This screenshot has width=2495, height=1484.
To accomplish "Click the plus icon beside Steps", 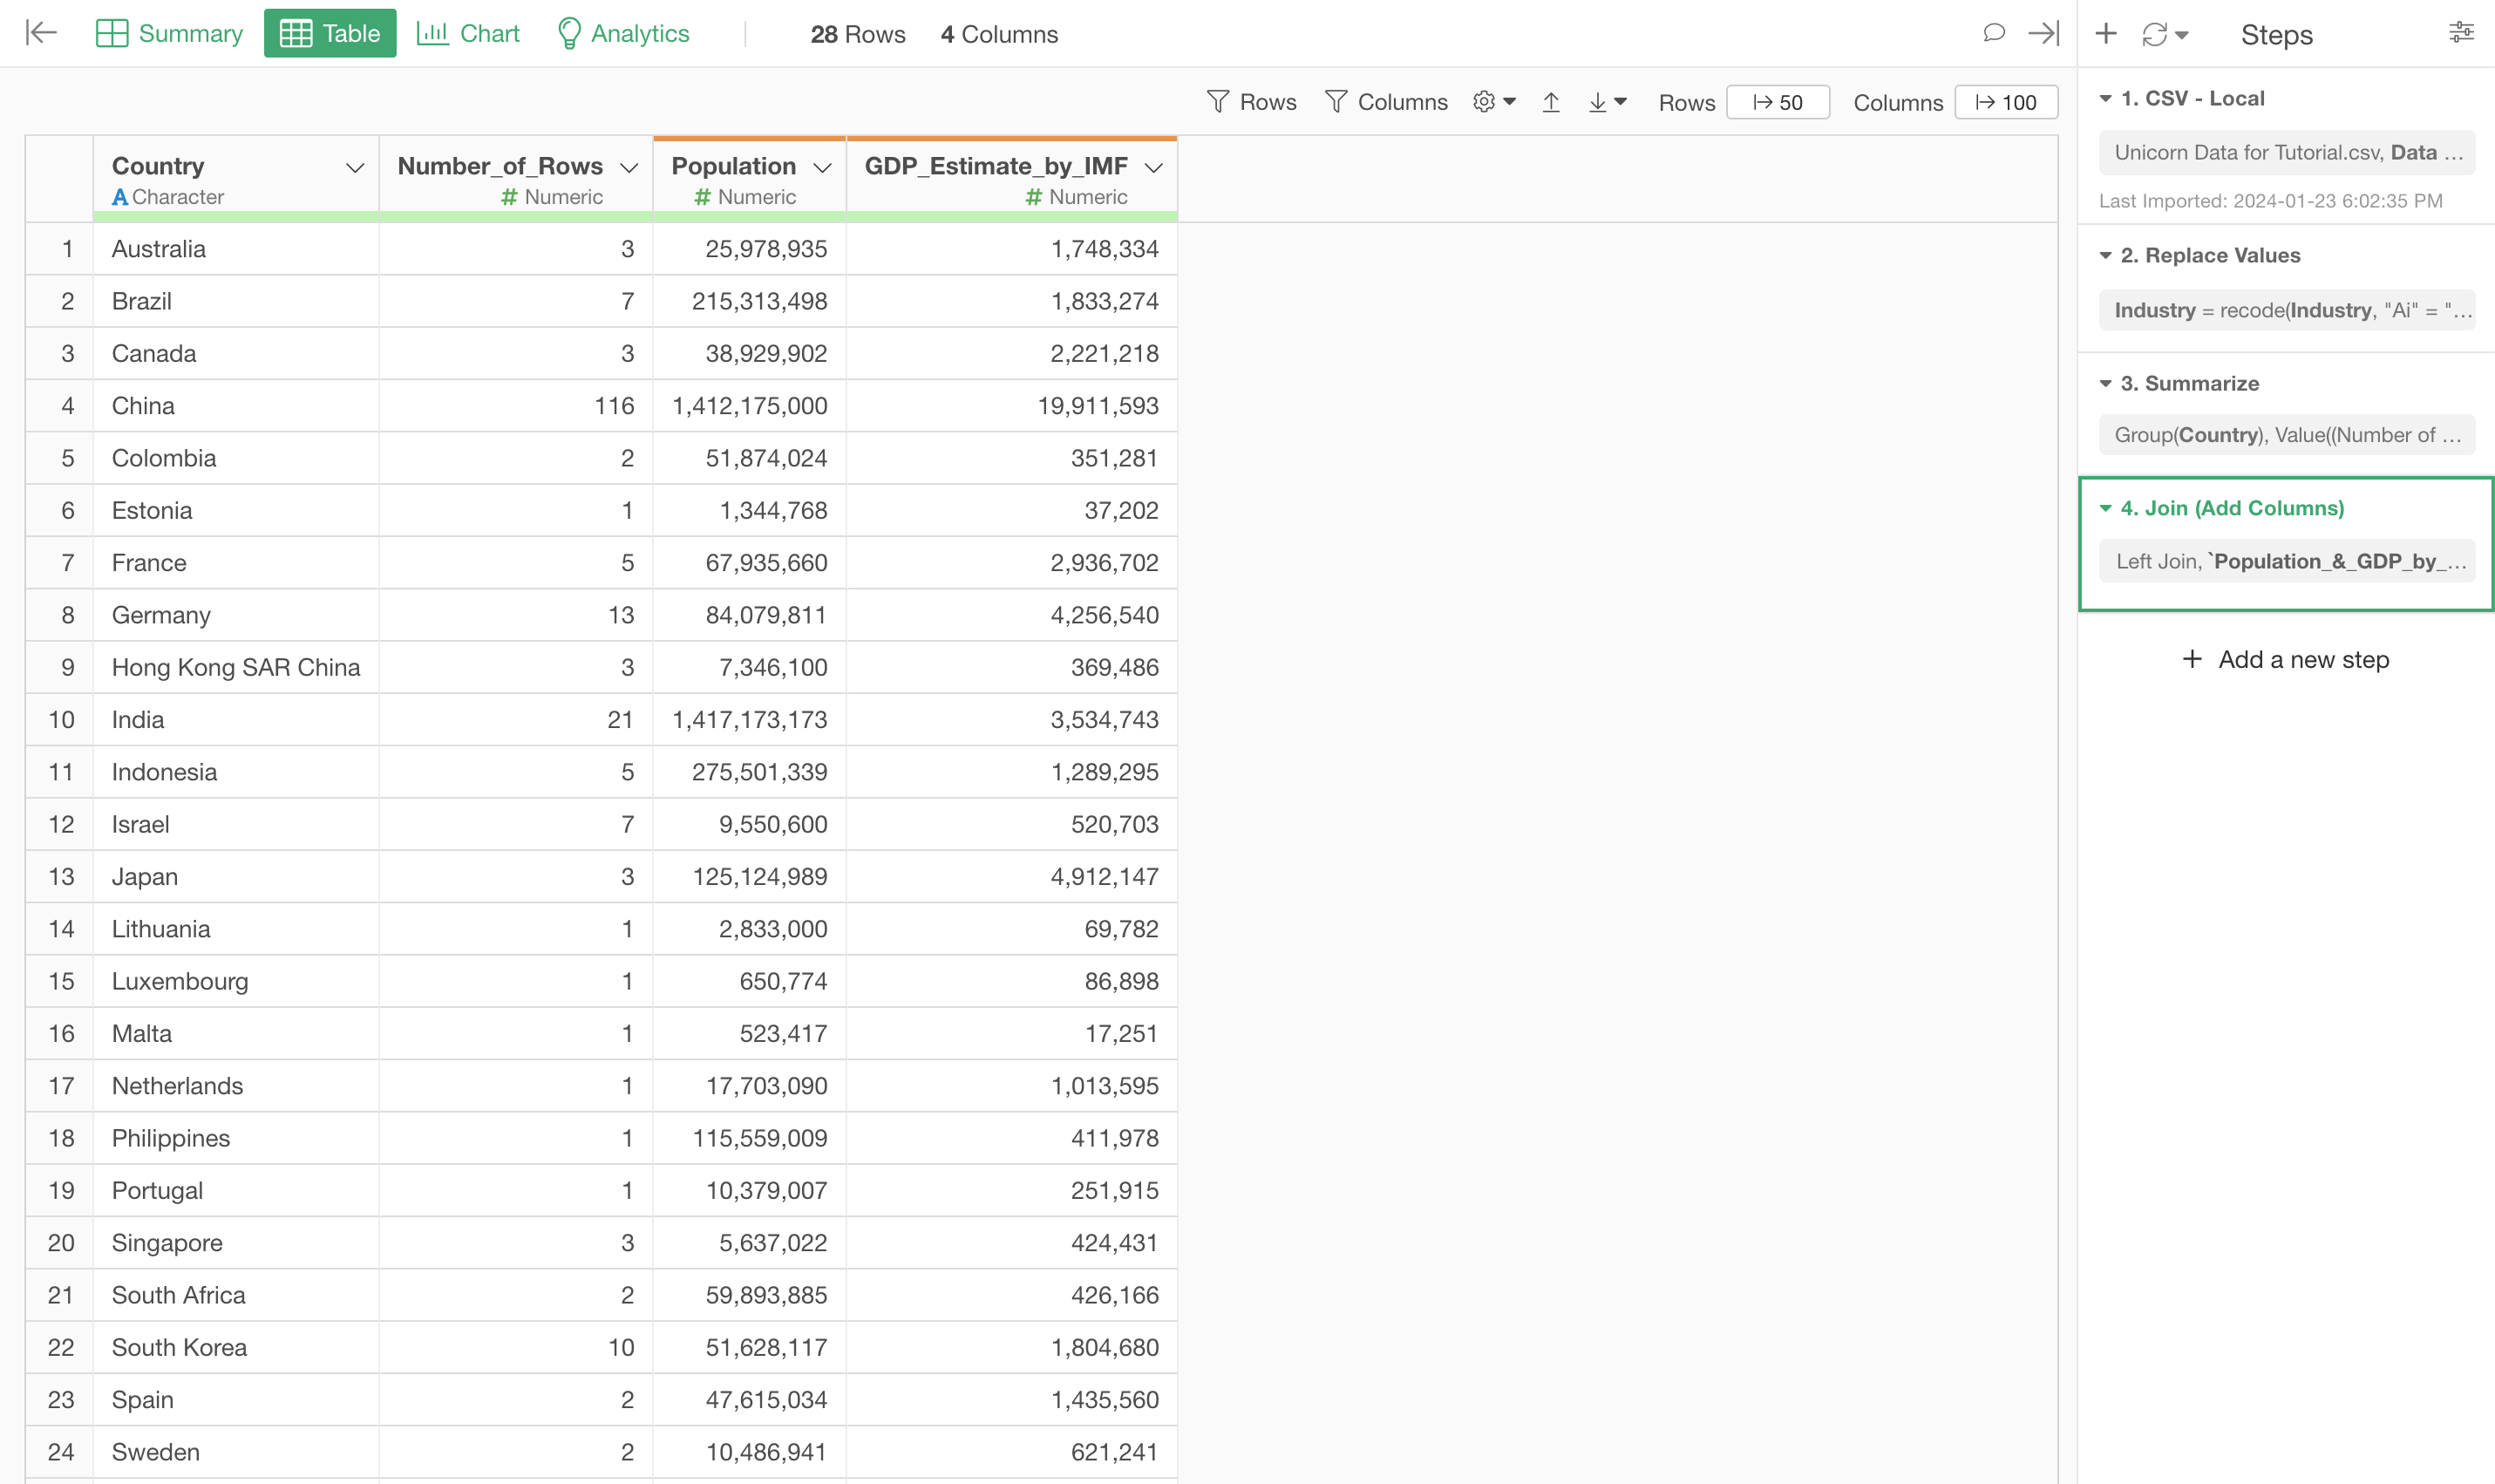I will tap(2106, 33).
